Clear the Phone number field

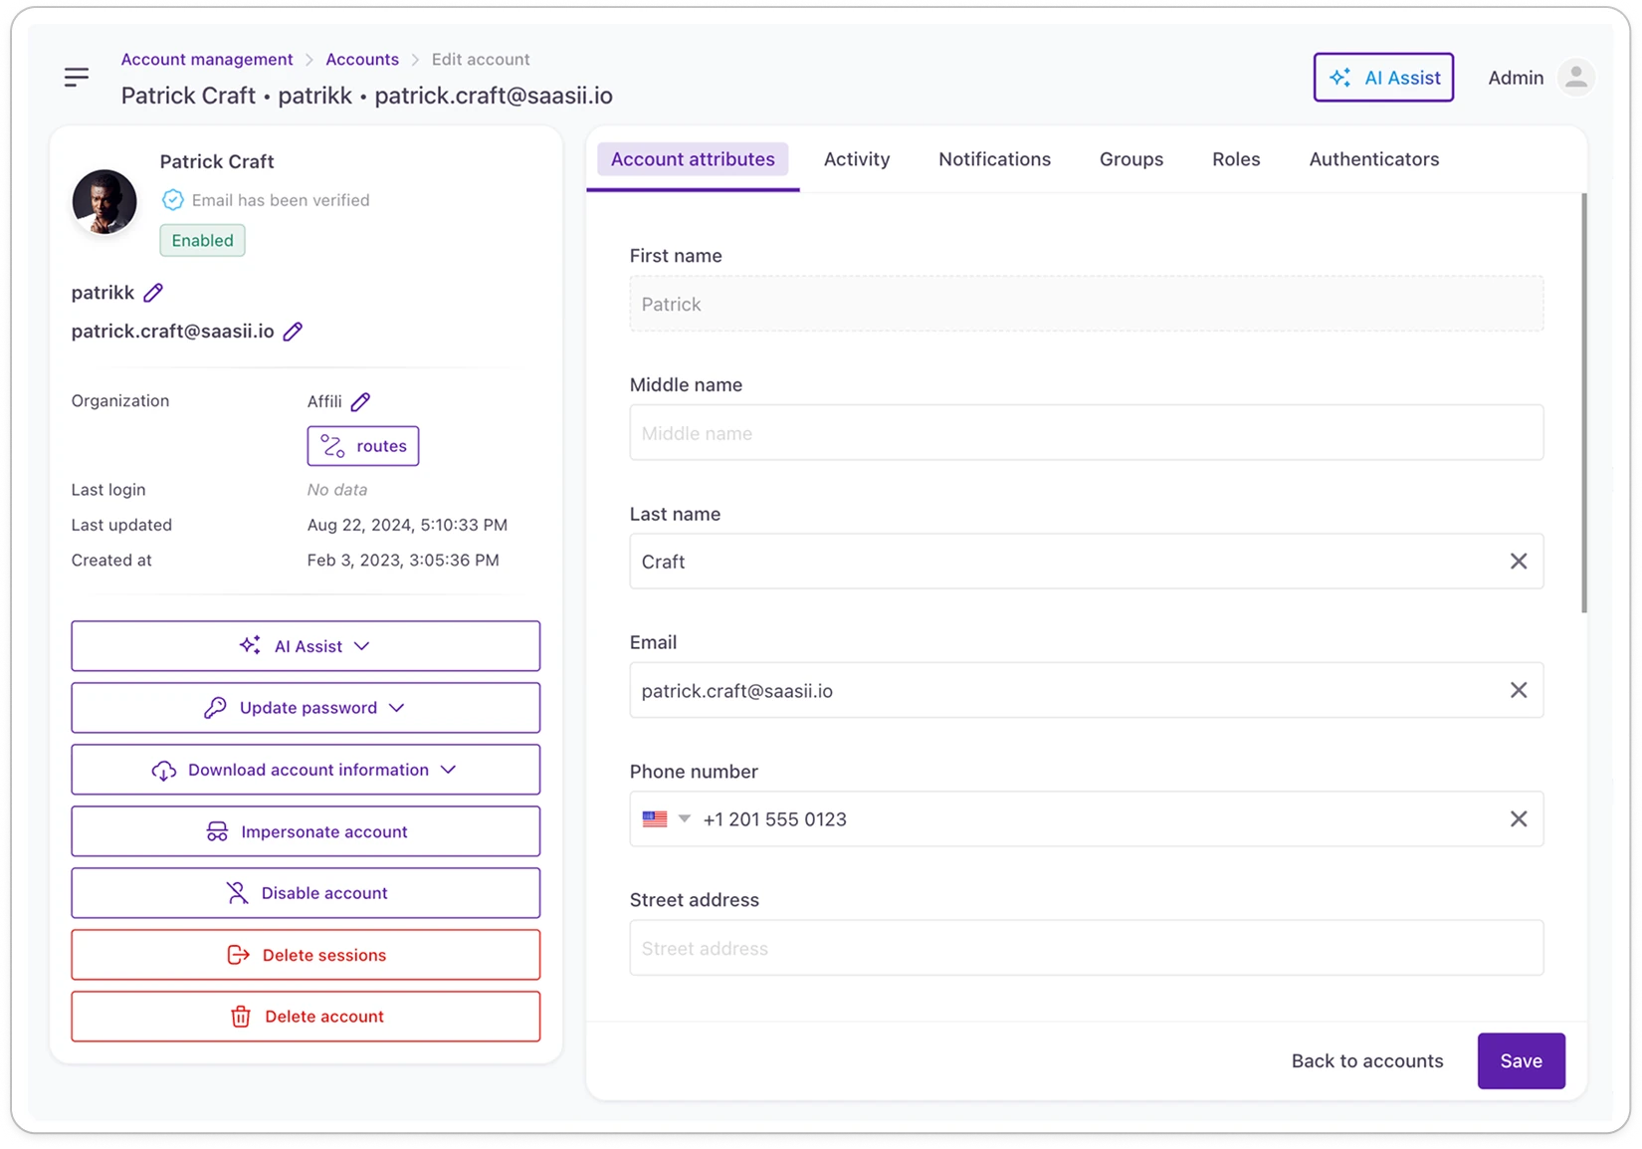coord(1518,818)
